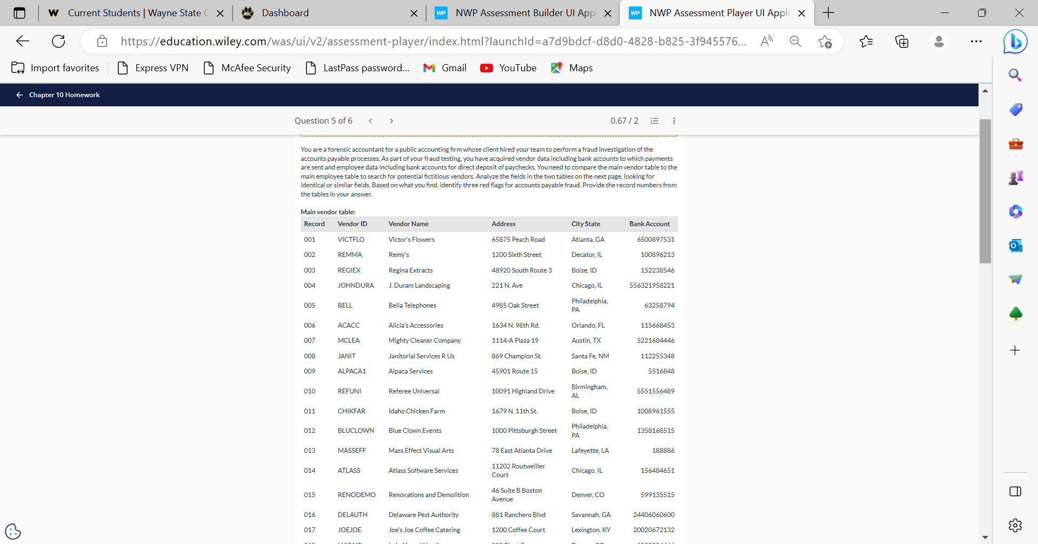Select Bank Account column header
Viewport: 1038px width, 544px height.
point(649,224)
